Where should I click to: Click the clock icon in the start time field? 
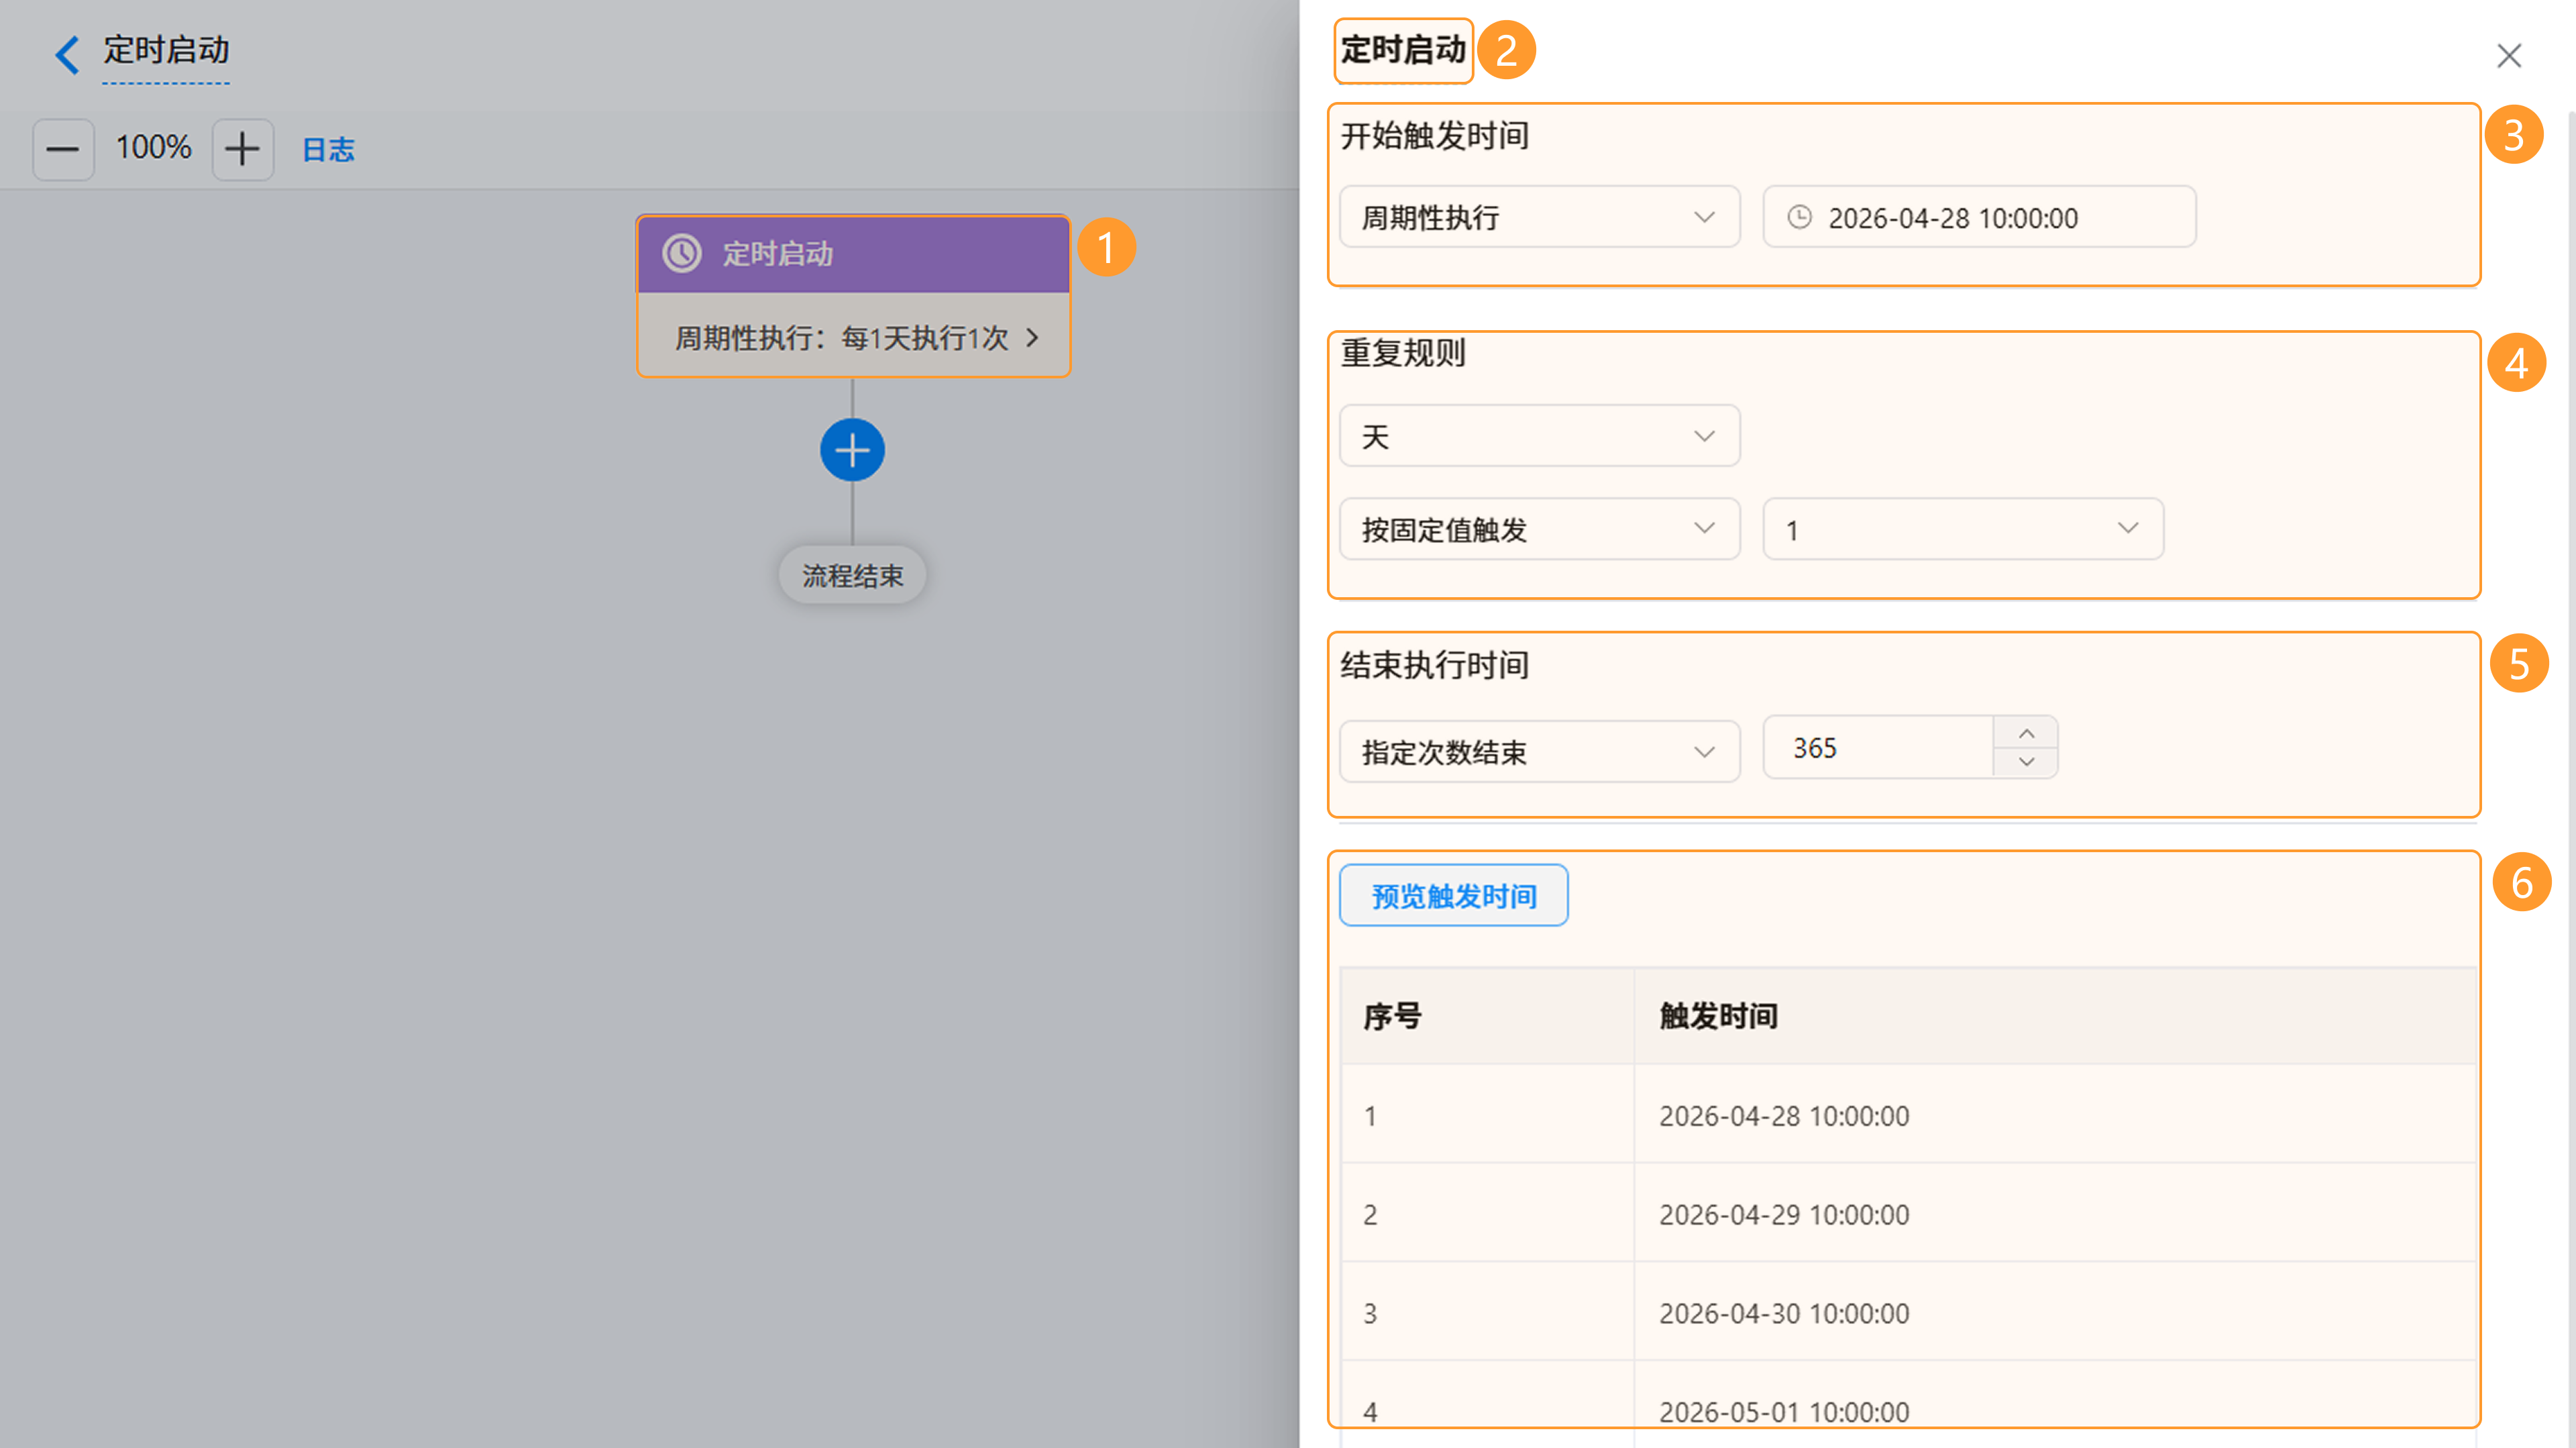[1799, 217]
